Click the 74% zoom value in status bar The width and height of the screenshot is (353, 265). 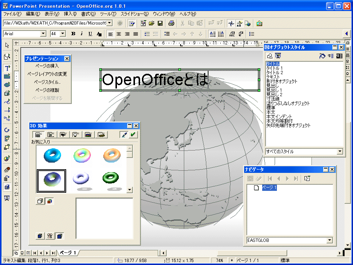[x=219, y=261]
